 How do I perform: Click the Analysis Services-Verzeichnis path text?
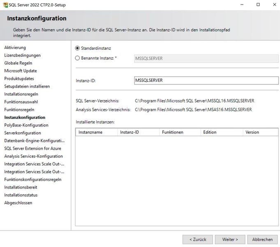coord(193,110)
